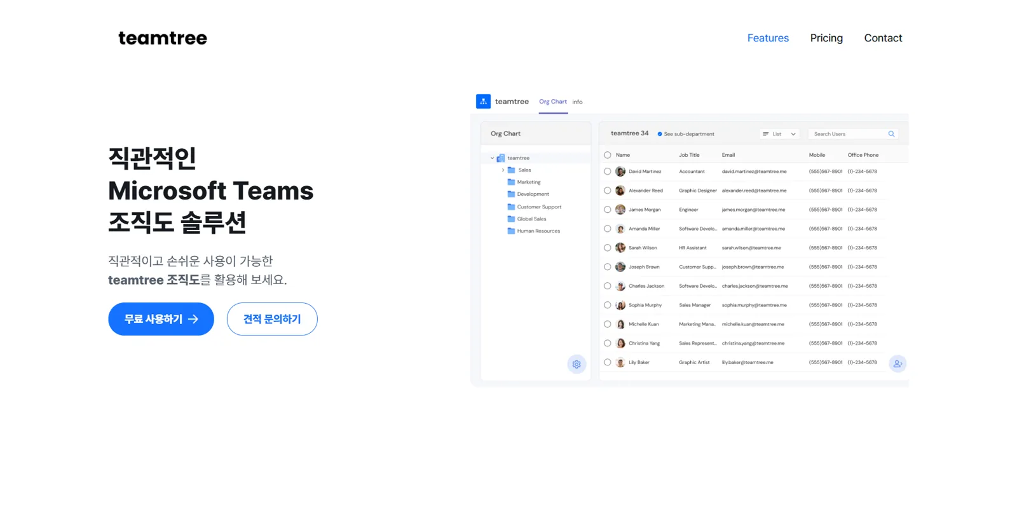The width and height of the screenshot is (1017, 509).
Task: Click the teamtree 34 heading
Action: (629, 133)
